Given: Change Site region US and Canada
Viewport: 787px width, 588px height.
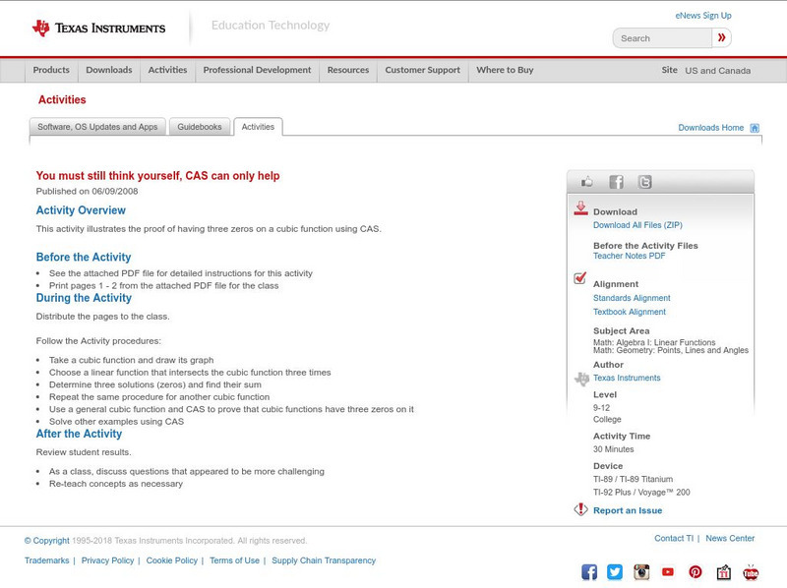Looking at the screenshot, I should tap(718, 71).
